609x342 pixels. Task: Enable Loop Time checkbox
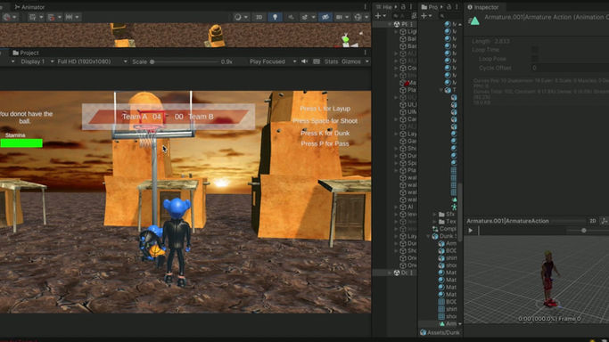tap(535, 50)
